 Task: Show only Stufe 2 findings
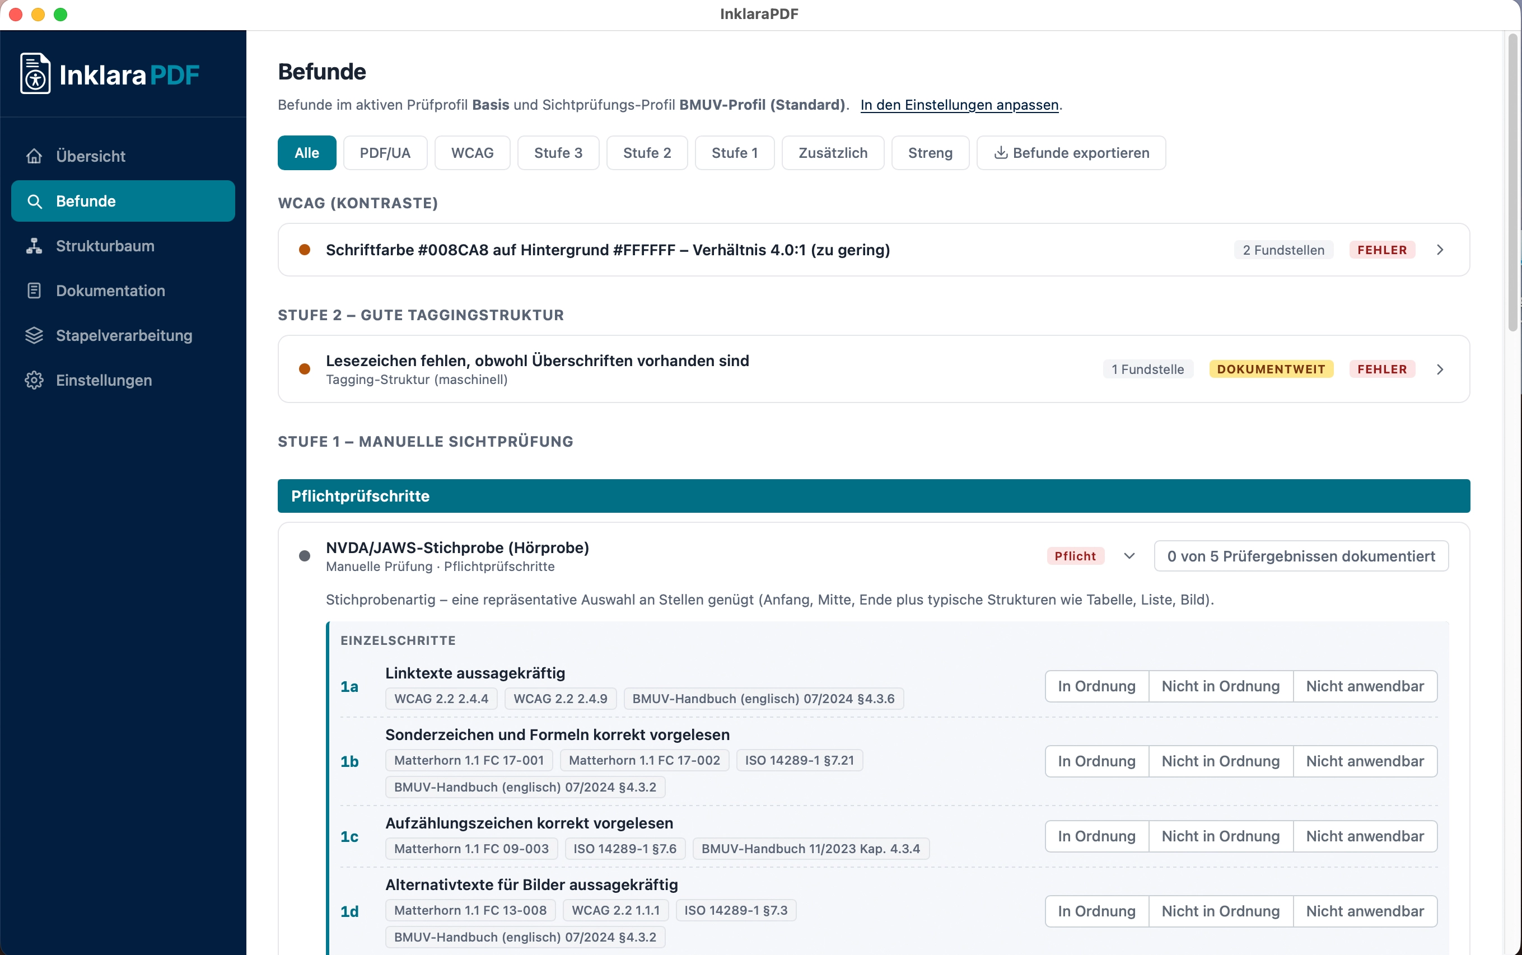647,153
